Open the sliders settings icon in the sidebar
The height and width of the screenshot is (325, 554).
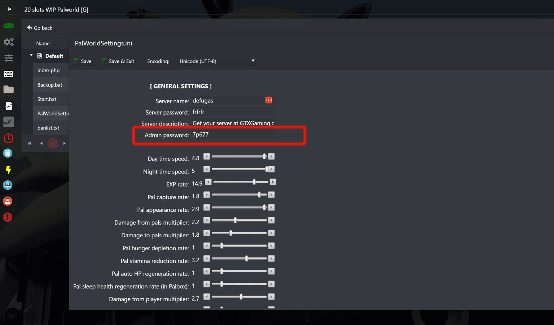[x=8, y=58]
